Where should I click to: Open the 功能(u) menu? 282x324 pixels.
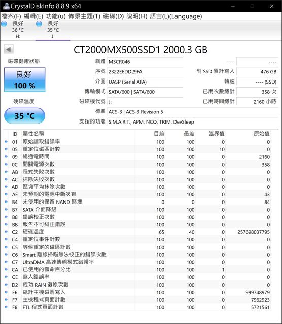pyautogui.click(x=56, y=16)
